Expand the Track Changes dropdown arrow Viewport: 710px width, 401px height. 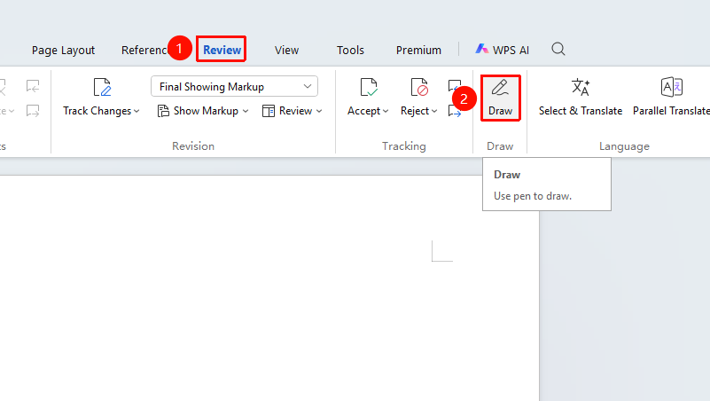coord(137,111)
